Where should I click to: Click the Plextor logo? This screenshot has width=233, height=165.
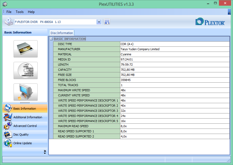click(x=210, y=22)
